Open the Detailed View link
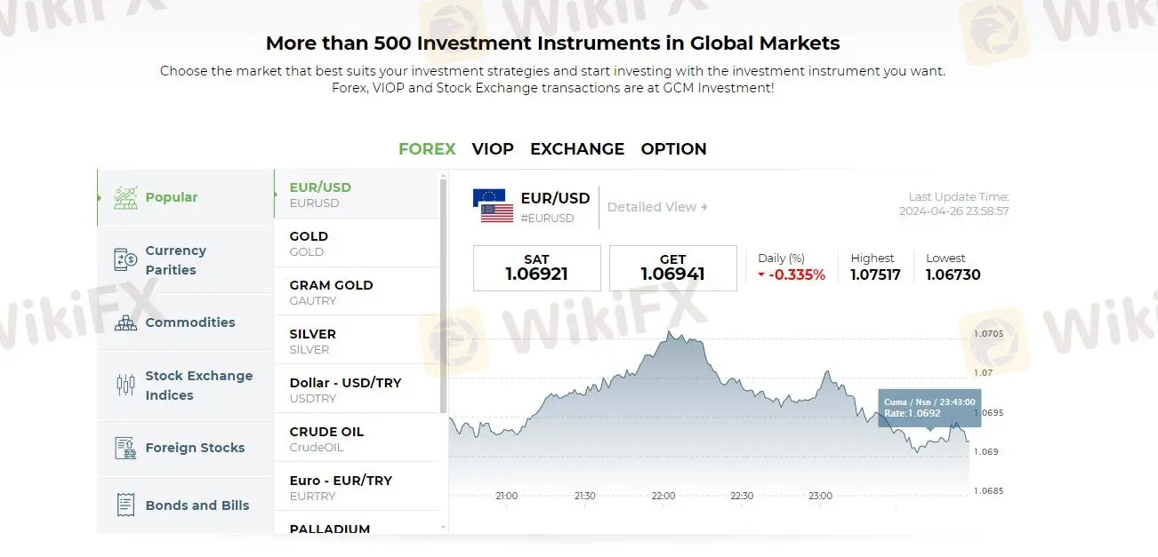1158x557 pixels. coord(652,207)
